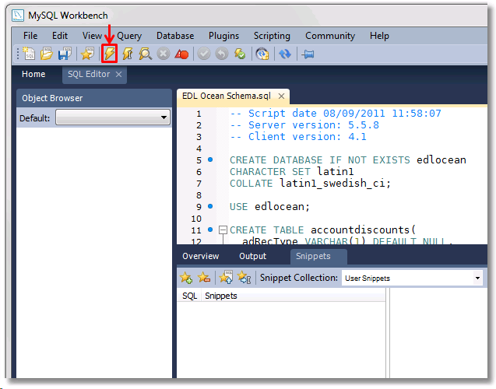Click statement marker dot on line 9
Image resolution: width=496 pixels, height=389 pixels.
coord(210,206)
